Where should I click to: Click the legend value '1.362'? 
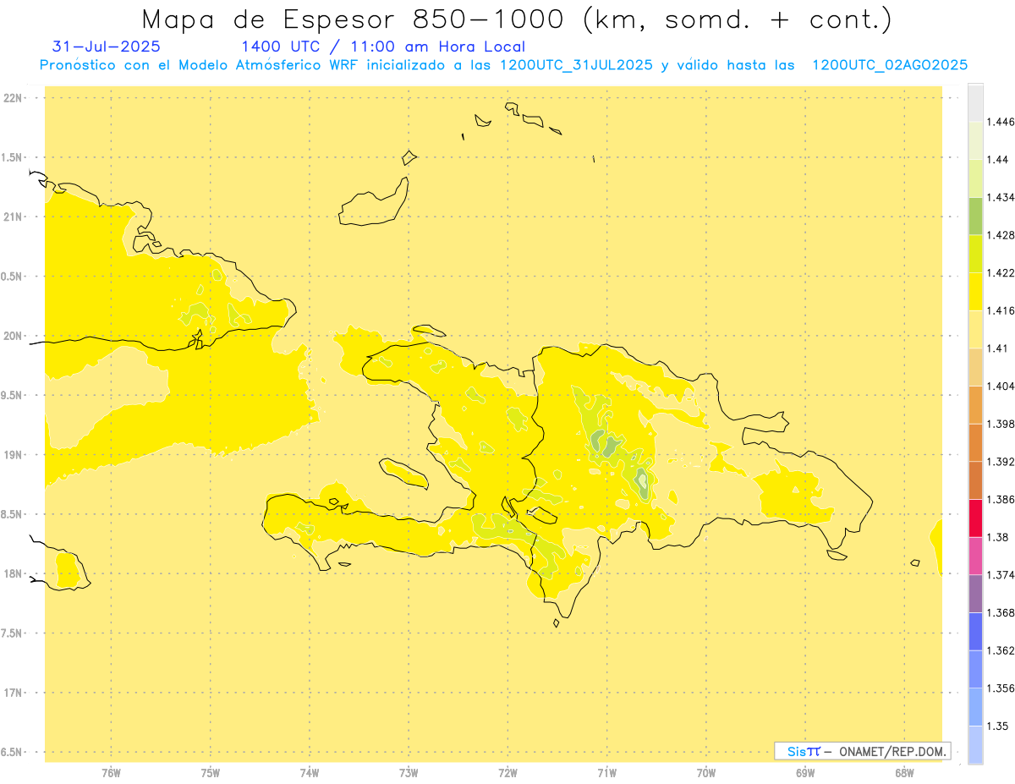(x=1001, y=650)
